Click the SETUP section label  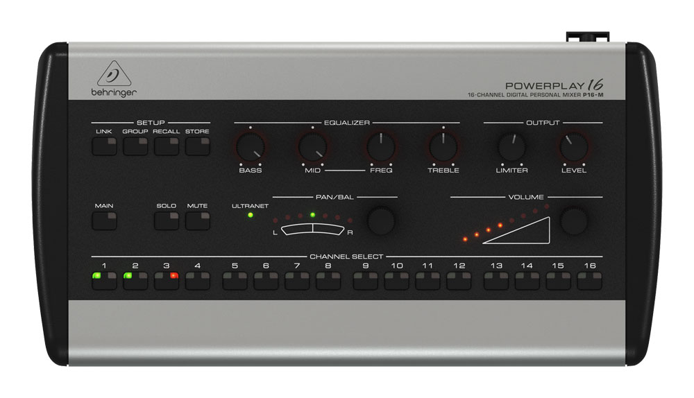pyautogui.click(x=151, y=123)
